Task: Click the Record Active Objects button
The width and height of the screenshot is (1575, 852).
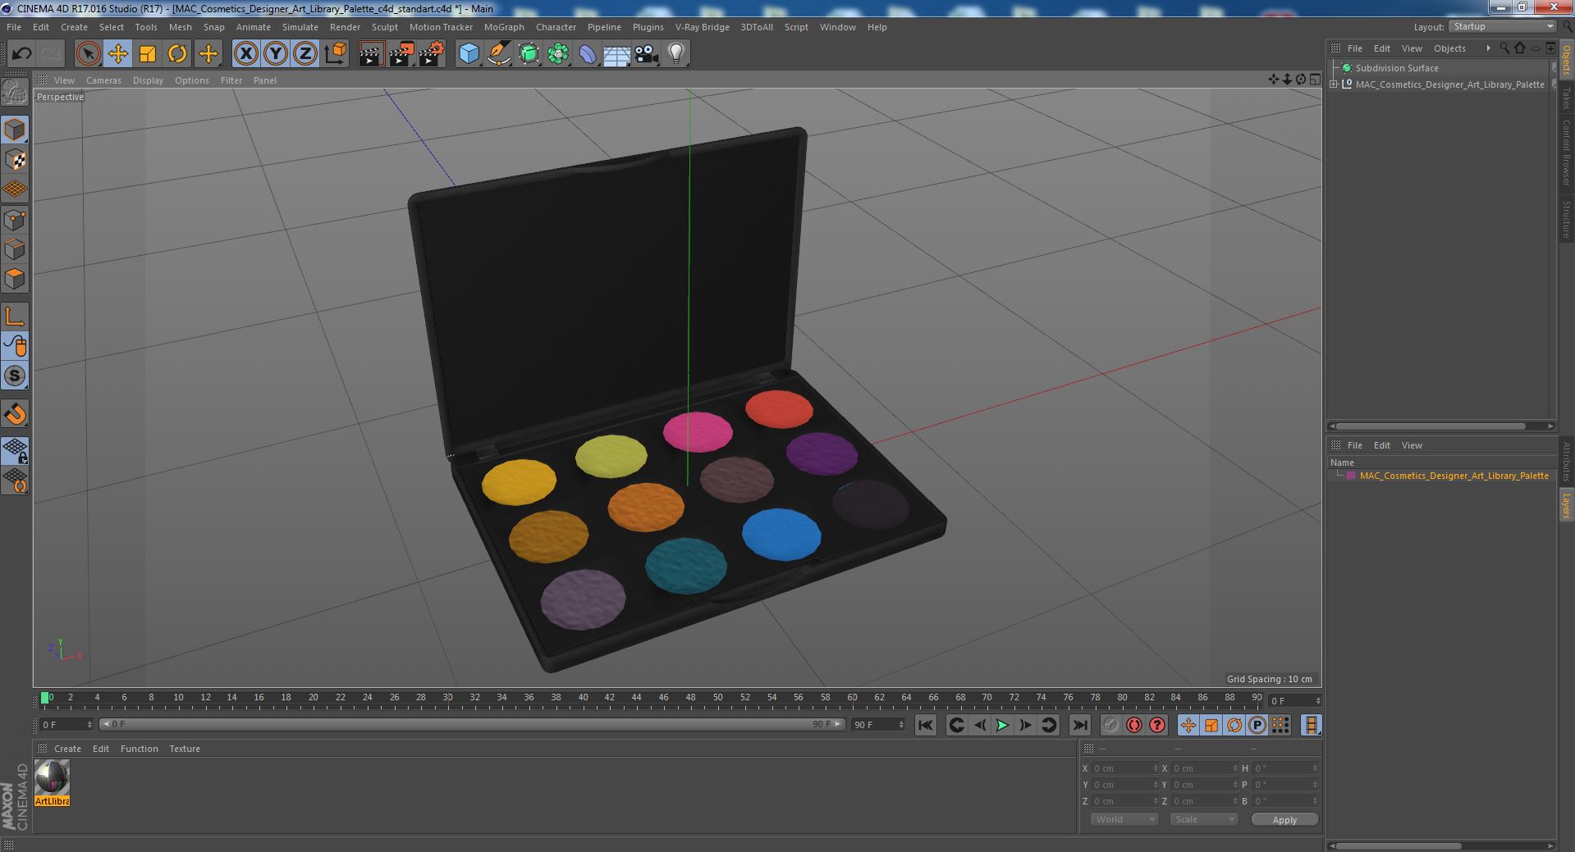Action: coord(1110,725)
